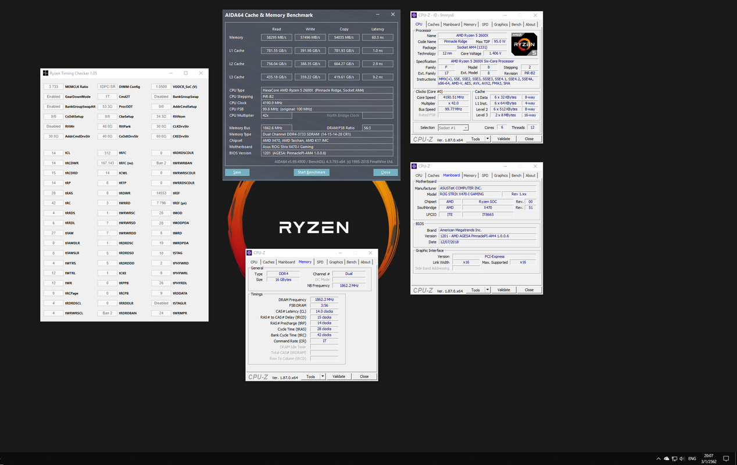Click the Save button in AIDA64

(237, 172)
